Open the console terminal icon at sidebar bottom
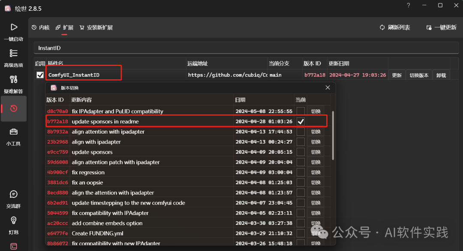The width and height of the screenshot is (463, 251). click(x=14, y=246)
